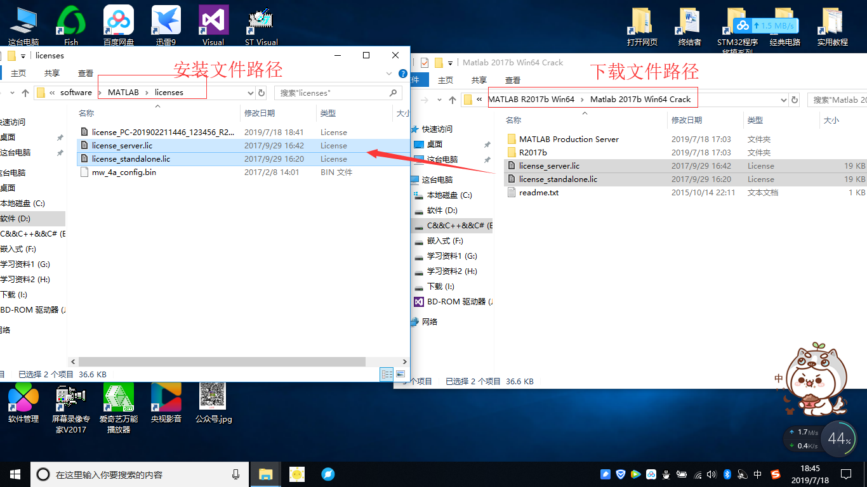Screen dimensions: 867x487
Task: Open the 央视影音 desktop shortcut
Action: coord(166,403)
